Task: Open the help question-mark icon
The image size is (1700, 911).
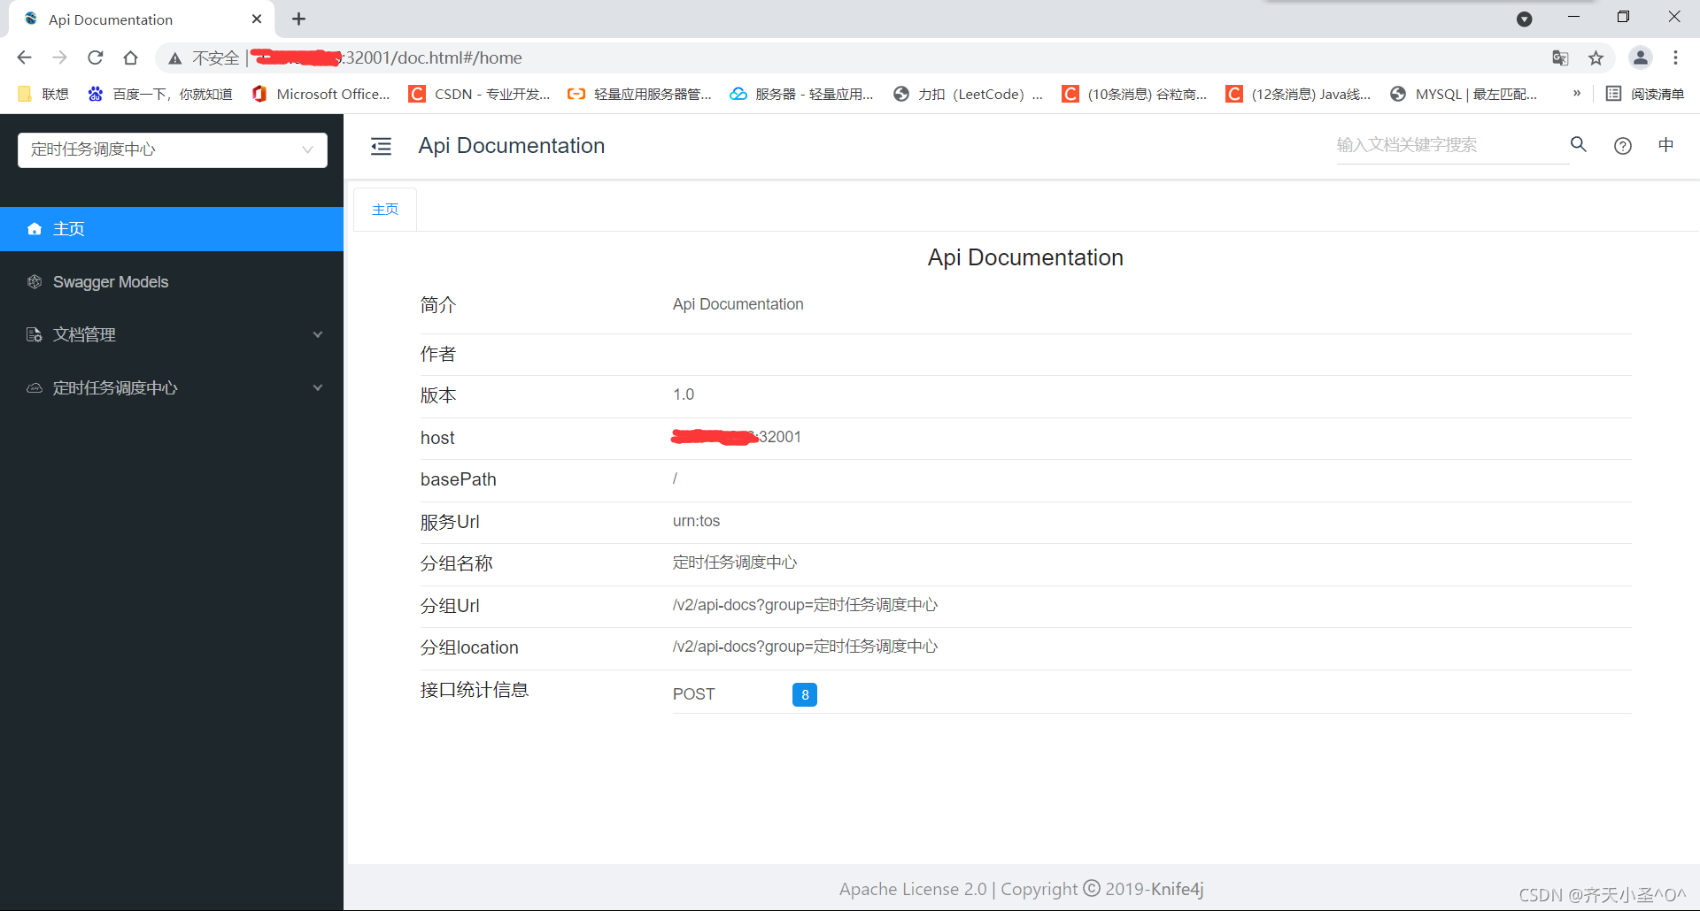Action: click(1623, 146)
